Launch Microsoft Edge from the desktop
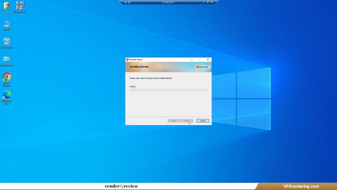The height and width of the screenshot is (190, 337). [7, 97]
